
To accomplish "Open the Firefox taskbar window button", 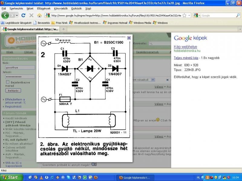I will [x=135, y=178].
